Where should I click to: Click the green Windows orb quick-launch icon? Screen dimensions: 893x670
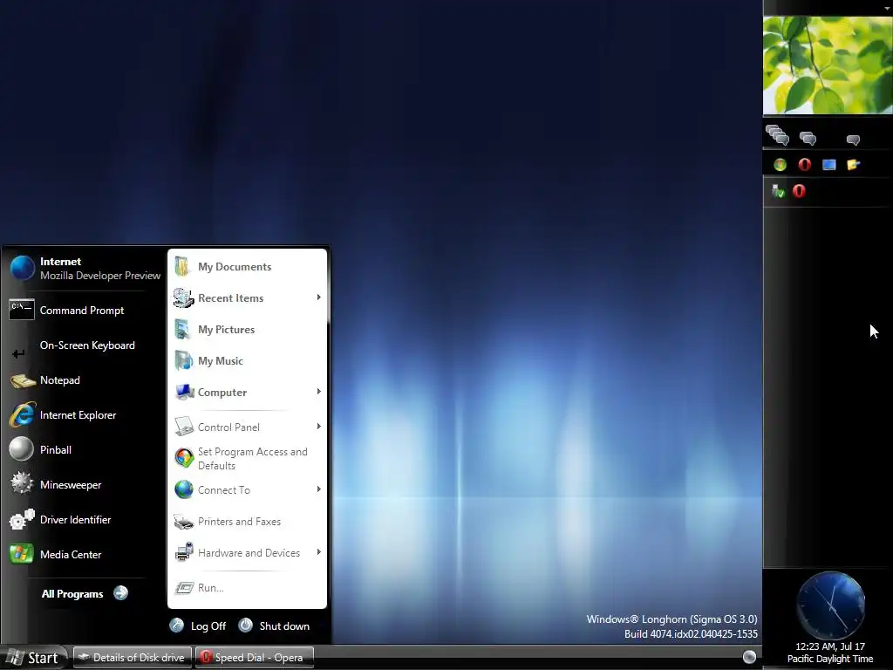[x=780, y=165]
